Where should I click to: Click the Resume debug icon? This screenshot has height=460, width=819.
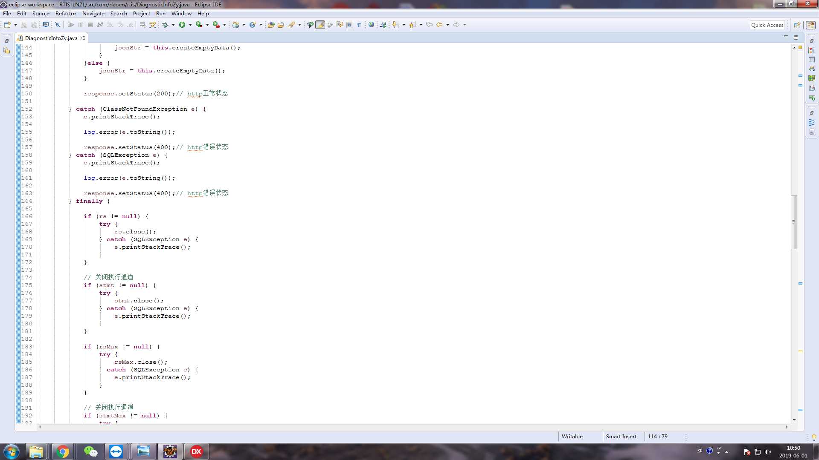(71, 25)
